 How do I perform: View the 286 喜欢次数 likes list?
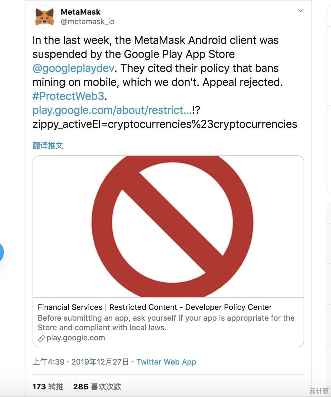click(97, 387)
